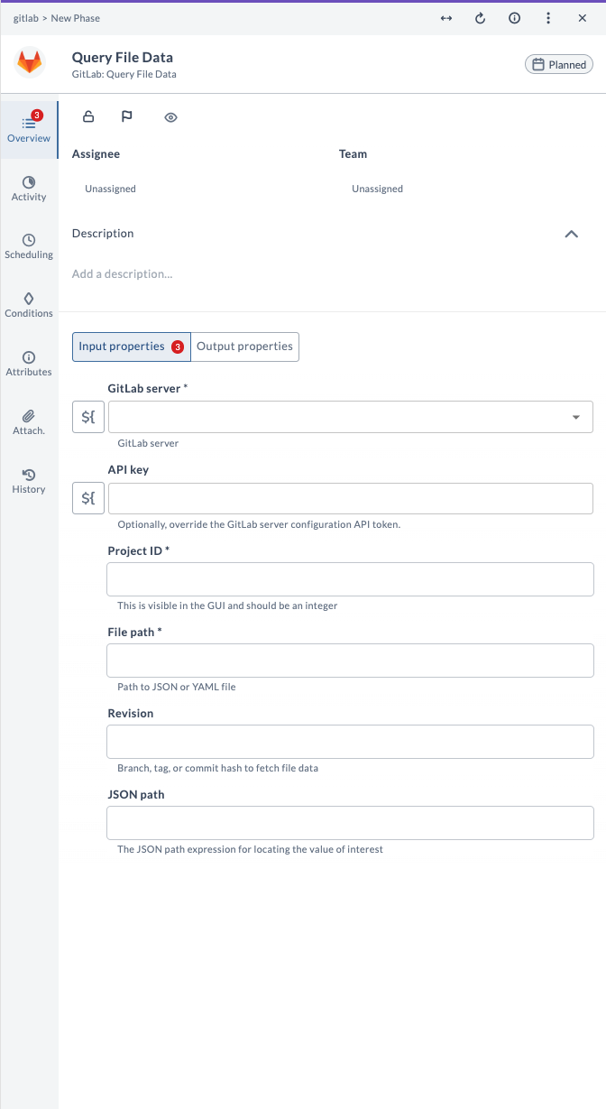Click the Project ID input field
The height and width of the screenshot is (1109, 606).
[x=351, y=579]
